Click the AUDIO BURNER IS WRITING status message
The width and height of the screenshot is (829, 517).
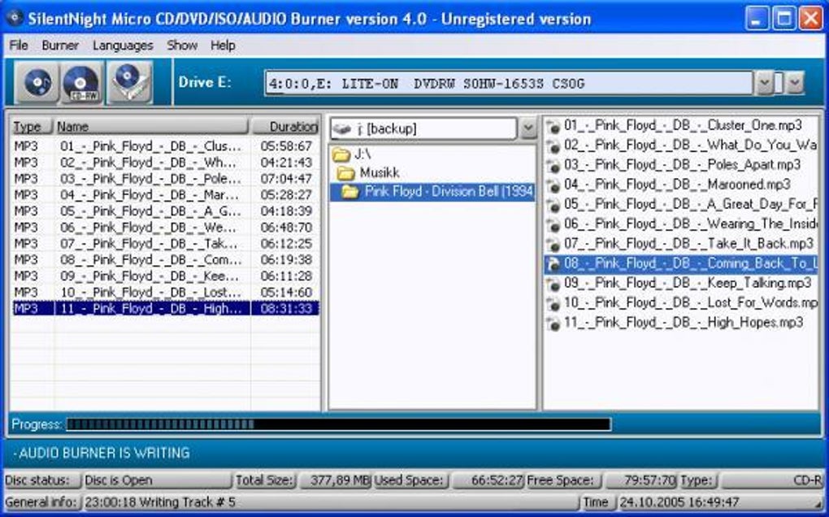point(102,453)
